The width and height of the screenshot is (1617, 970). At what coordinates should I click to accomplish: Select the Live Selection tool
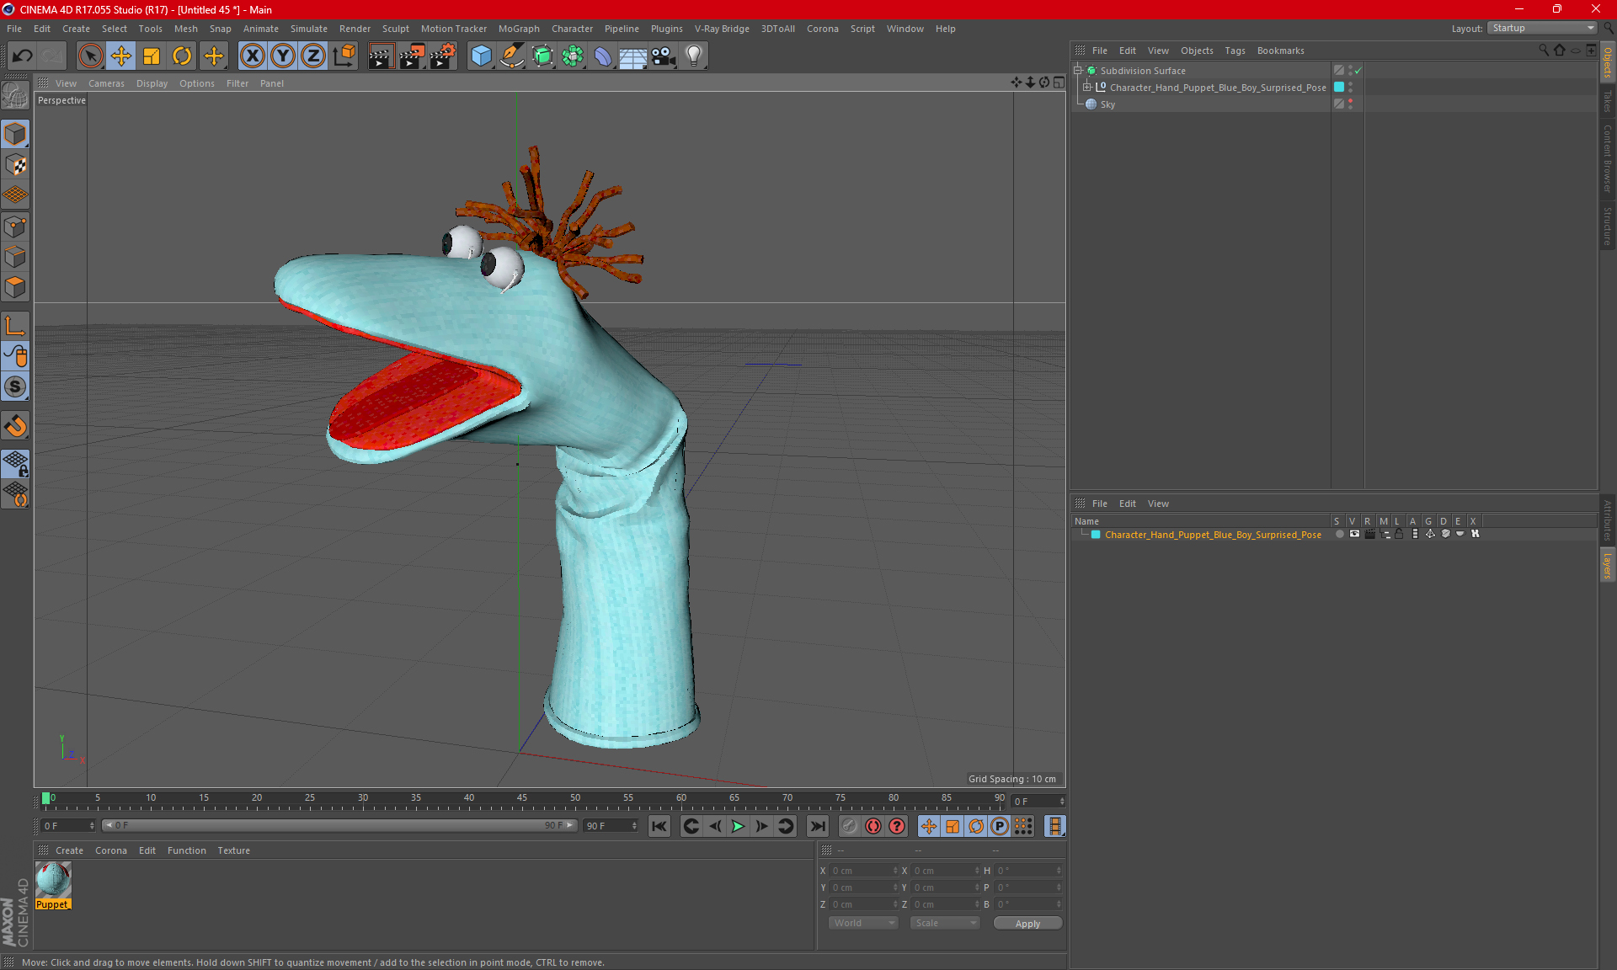(90, 56)
